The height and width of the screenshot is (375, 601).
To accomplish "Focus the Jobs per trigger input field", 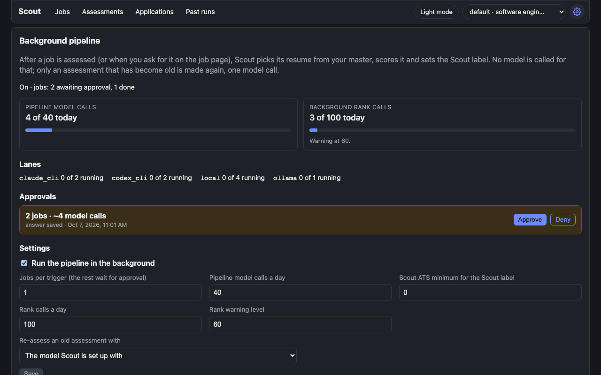I will (110, 292).
